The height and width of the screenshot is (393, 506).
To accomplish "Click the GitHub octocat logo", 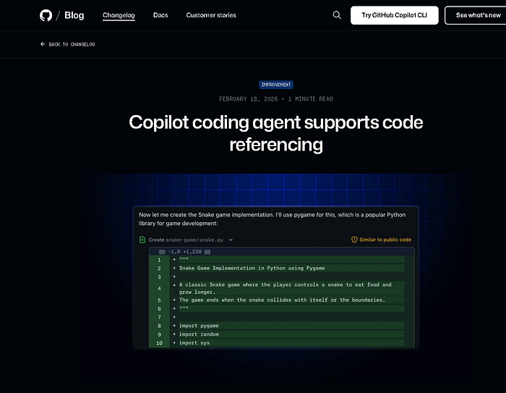I will (x=46, y=15).
